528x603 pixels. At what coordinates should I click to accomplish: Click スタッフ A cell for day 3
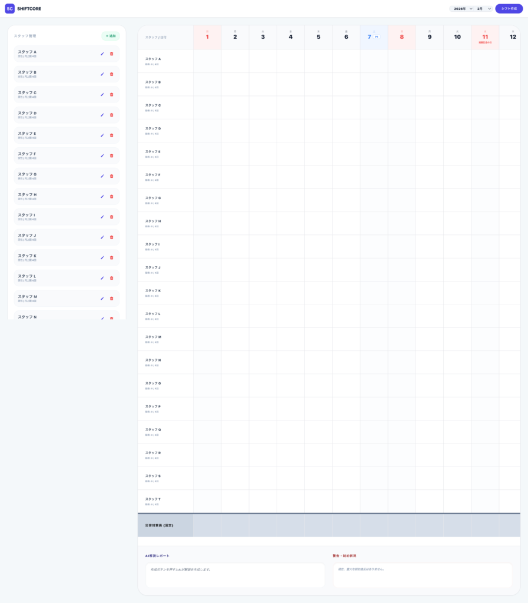(263, 61)
